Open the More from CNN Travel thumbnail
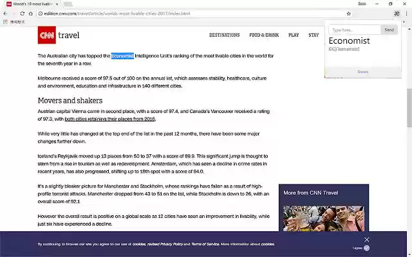The width and height of the screenshot is (412, 257). tap(324, 218)
